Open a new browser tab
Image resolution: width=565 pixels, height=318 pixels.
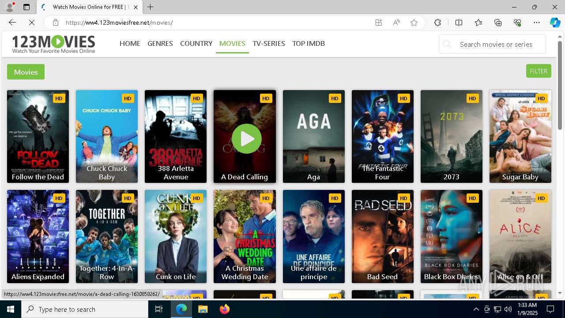(151, 7)
